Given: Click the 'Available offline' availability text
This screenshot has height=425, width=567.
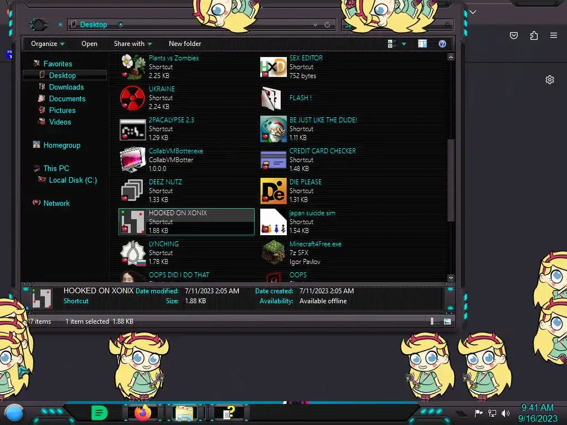Looking at the screenshot, I should (x=323, y=301).
